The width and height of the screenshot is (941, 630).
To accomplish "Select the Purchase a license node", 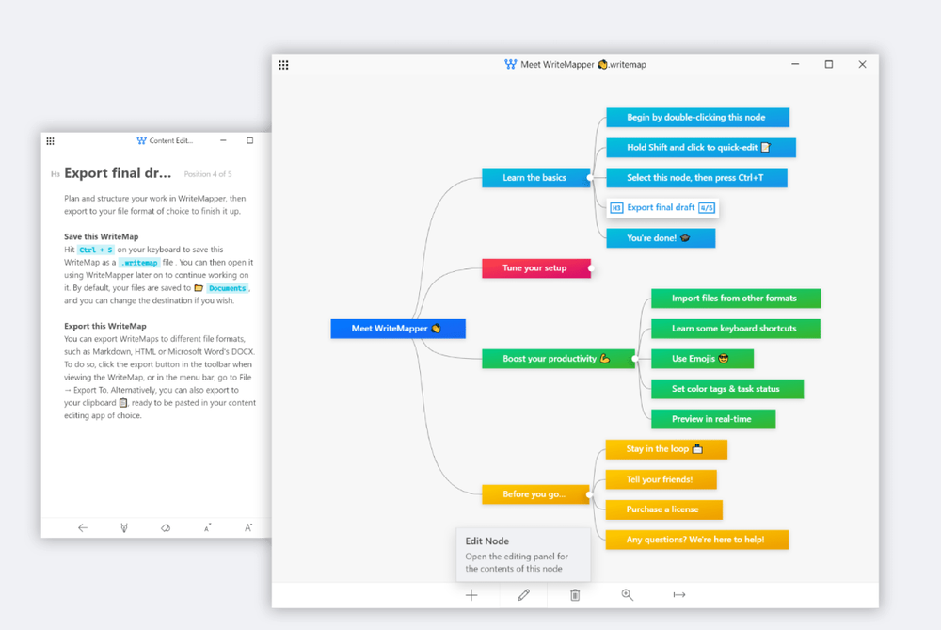I will [663, 509].
